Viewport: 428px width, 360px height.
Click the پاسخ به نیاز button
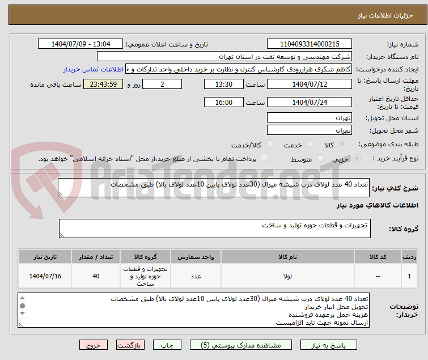tap(328, 345)
